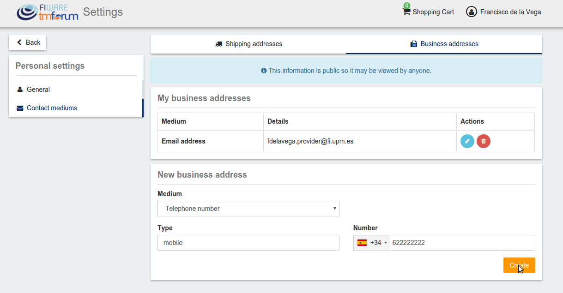Click the Details column header
Viewport: 563px width, 293px height.
click(x=360, y=121)
